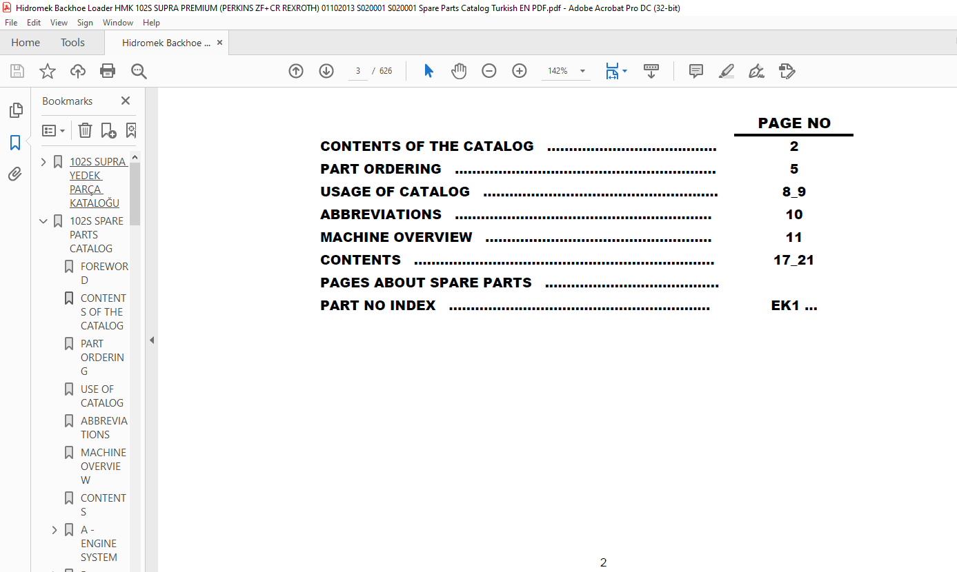Image resolution: width=957 pixels, height=572 pixels.
Task: Open the Window menu
Action: [x=118, y=23]
